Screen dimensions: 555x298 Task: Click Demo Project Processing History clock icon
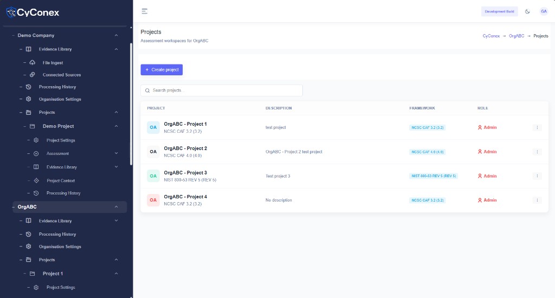(36, 193)
